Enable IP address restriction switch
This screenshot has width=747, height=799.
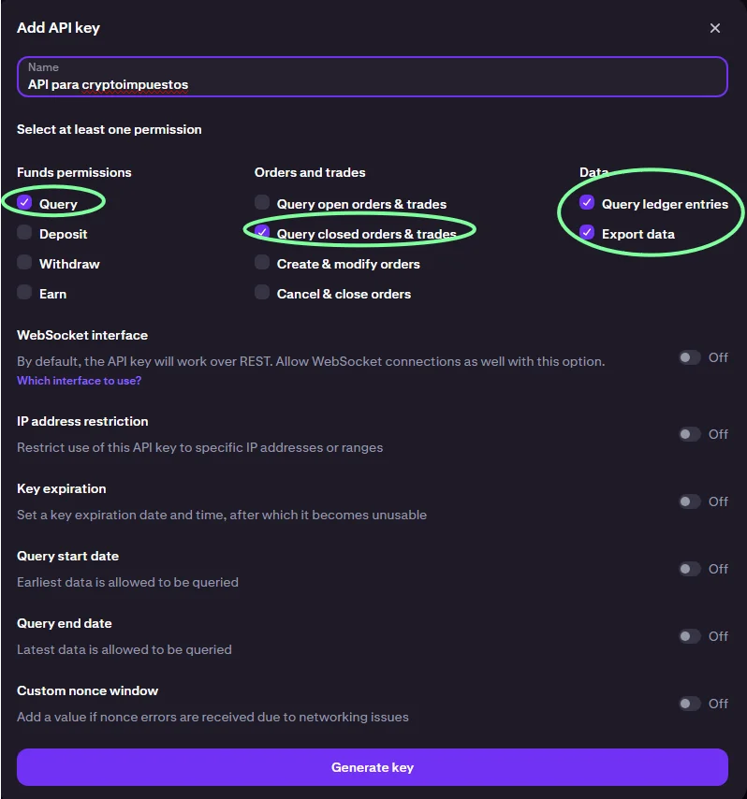pos(690,434)
